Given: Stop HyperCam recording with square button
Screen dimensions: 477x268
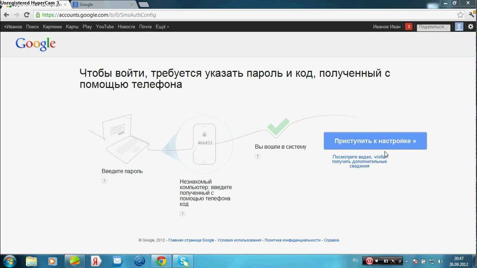Looking at the screenshot, I should tap(377, 261).
